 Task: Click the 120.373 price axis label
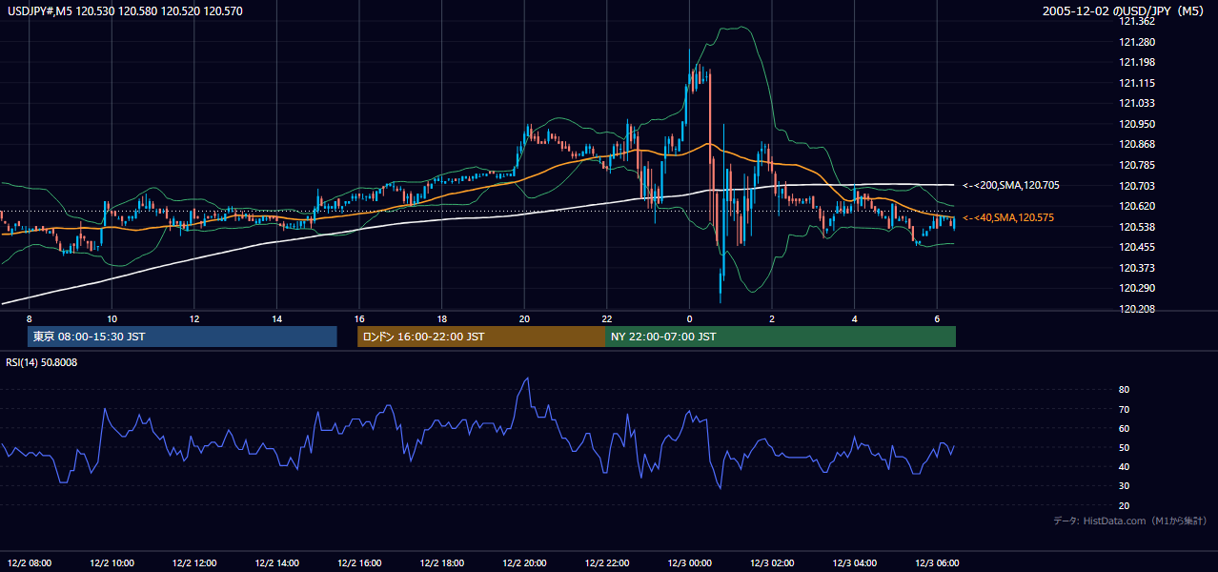coord(1137,268)
